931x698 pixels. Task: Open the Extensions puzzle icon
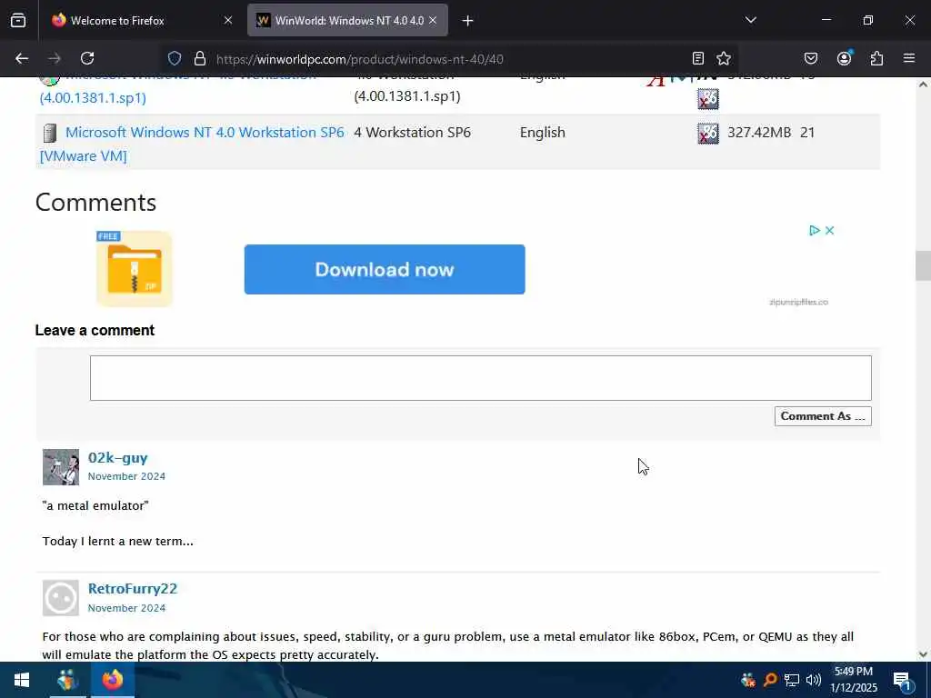pos(877,58)
